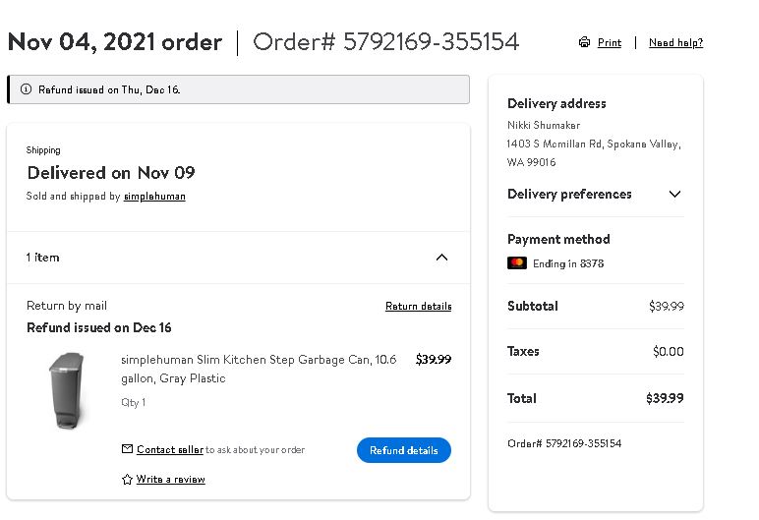Expand the Delivery preferences chevron
The height and width of the screenshot is (520, 759).
pyautogui.click(x=674, y=195)
